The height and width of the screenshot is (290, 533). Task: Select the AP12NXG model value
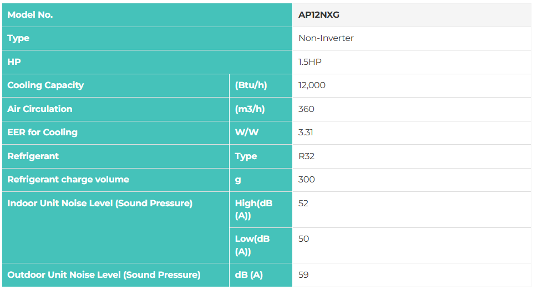pos(319,15)
